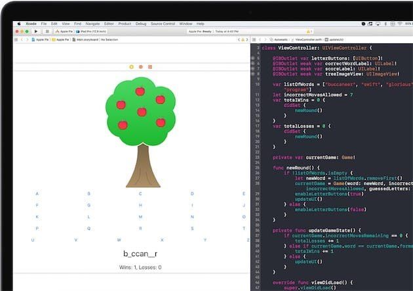Open the iPad Pro device destination selector

pos(91,31)
